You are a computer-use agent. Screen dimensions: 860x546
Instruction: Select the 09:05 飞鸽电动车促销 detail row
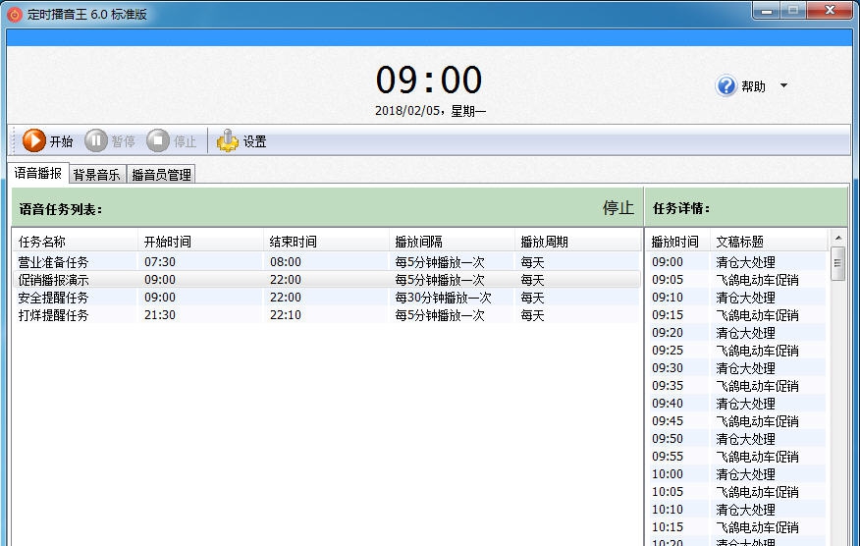coord(736,279)
